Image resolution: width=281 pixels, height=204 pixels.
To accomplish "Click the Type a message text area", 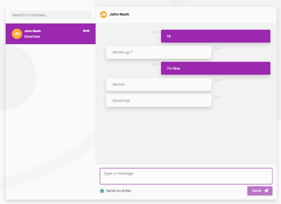I will [186, 176].
